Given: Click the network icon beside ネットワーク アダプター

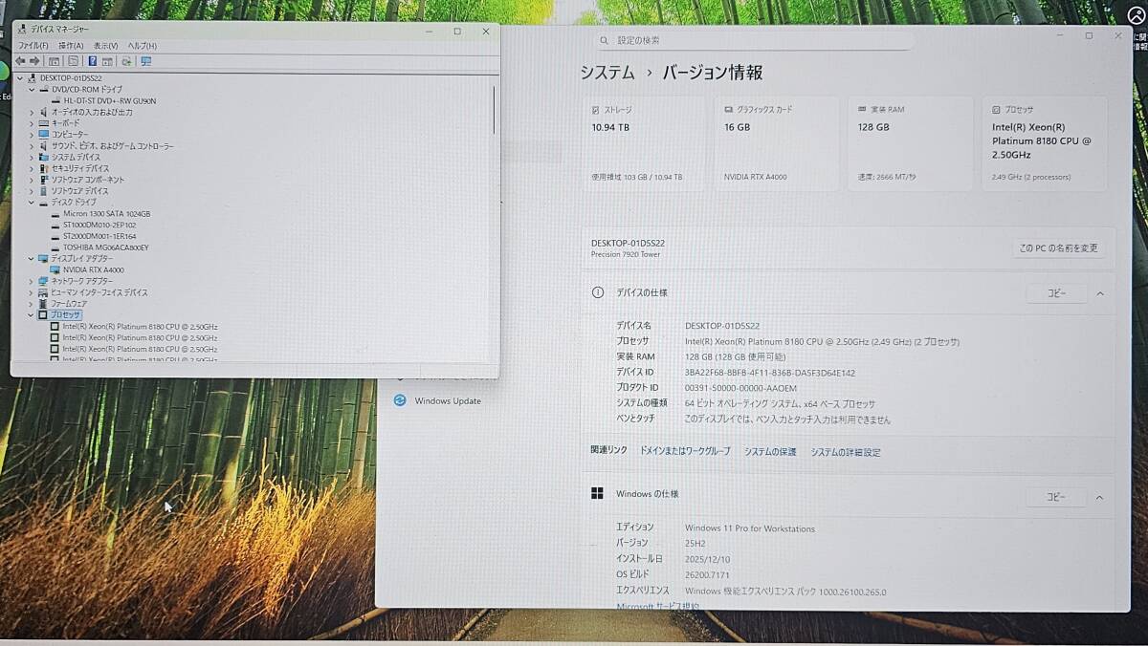Looking at the screenshot, I should pyautogui.click(x=44, y=281).
